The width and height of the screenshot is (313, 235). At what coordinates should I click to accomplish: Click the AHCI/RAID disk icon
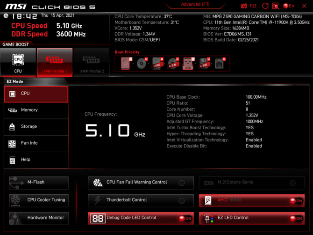tap(208, 201)
